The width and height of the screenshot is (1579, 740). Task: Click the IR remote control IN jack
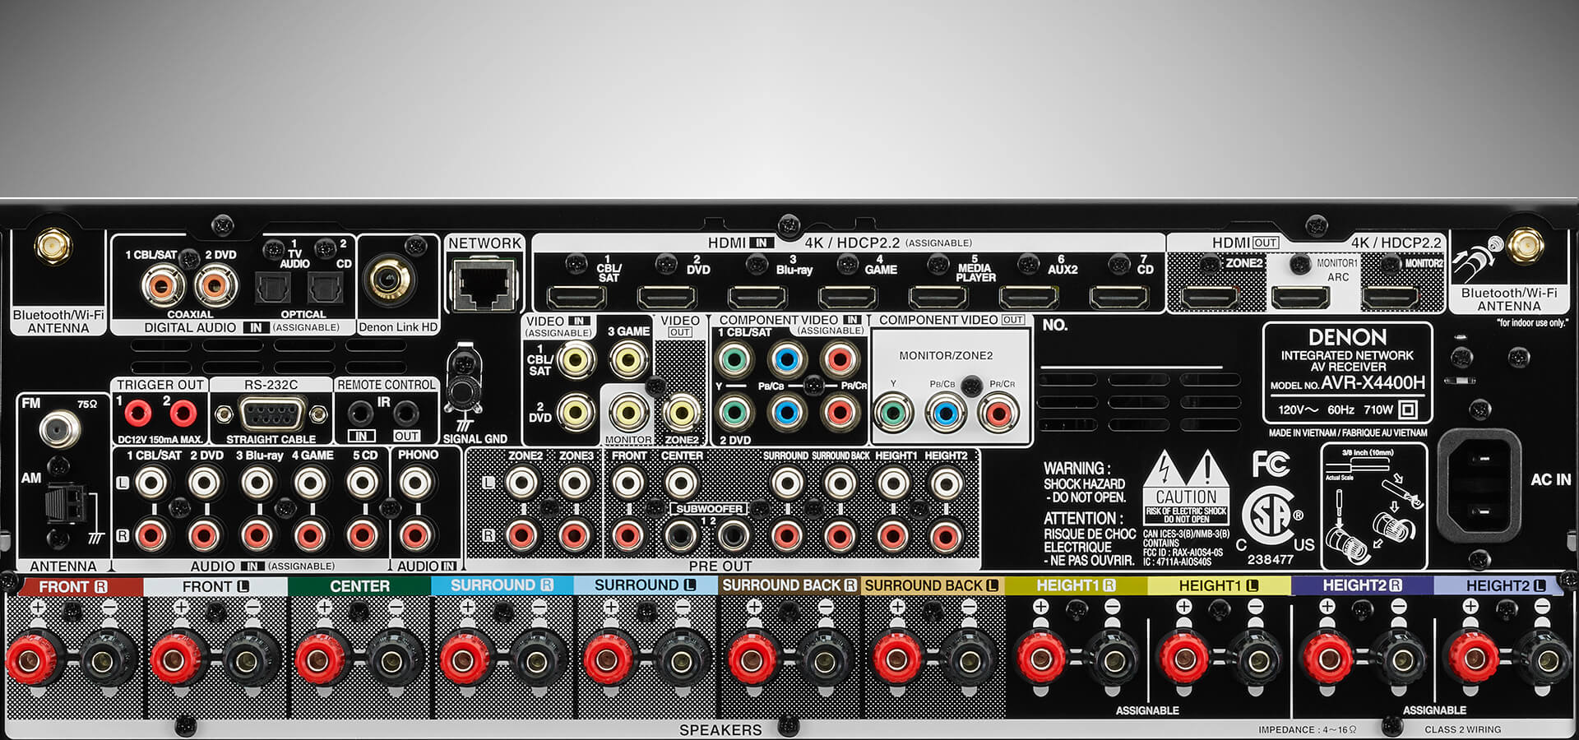(360, 413)
